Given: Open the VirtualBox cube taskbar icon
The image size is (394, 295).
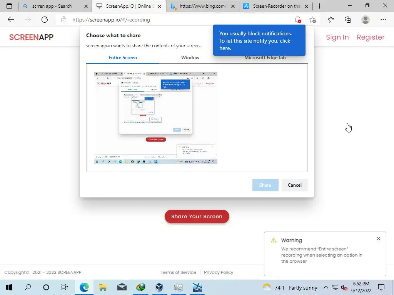Looking at the screenshot, I should tap(159, 287).
